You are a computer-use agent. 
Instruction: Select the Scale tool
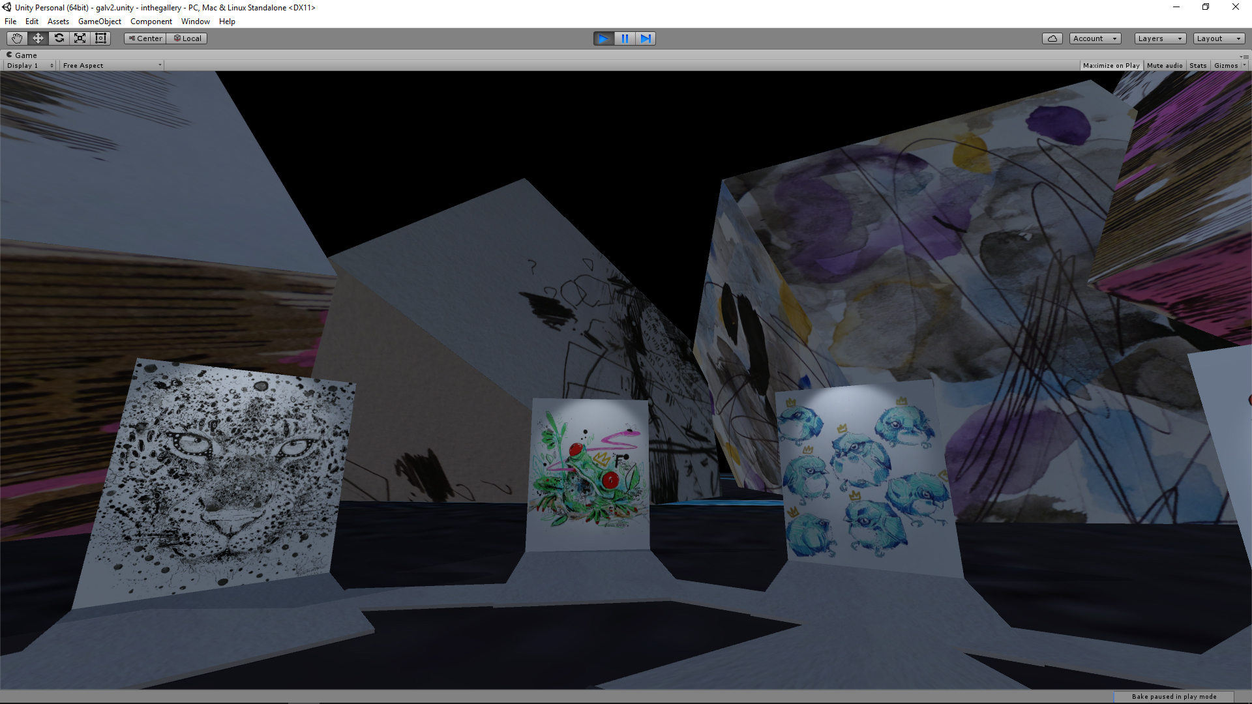point(80,38)
